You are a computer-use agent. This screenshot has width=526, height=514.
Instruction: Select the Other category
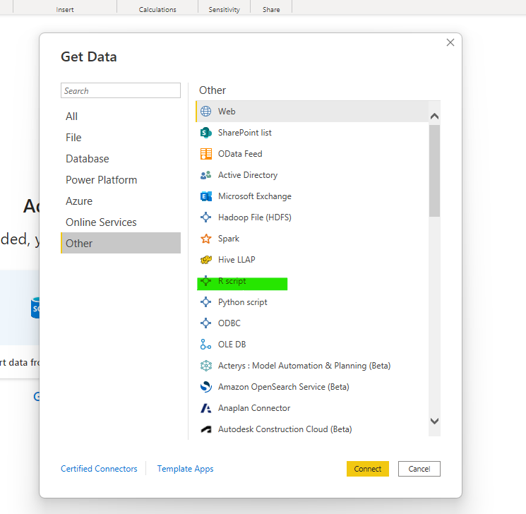coord(121,243)
